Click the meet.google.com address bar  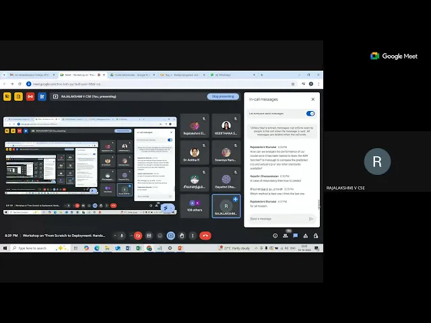pos(161,84)
